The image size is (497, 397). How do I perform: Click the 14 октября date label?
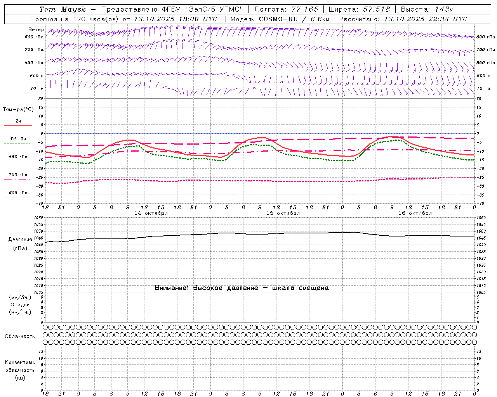click(x=151, y=213)
